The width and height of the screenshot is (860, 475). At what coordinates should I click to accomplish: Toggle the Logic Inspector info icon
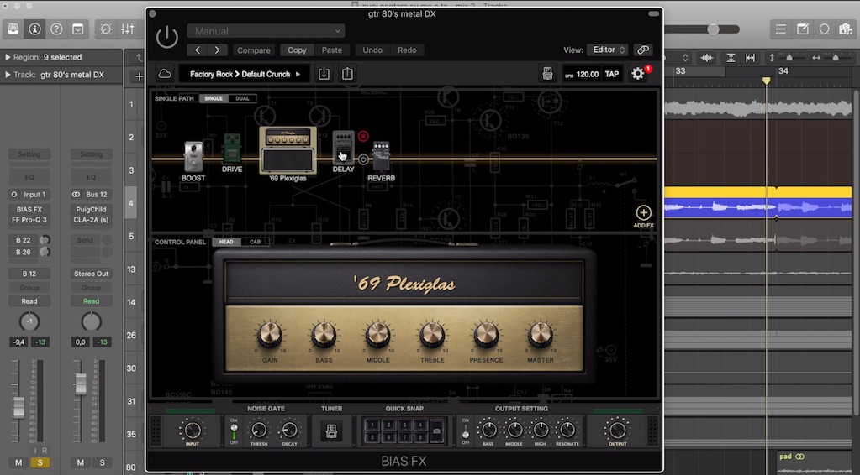coord(34,29)
